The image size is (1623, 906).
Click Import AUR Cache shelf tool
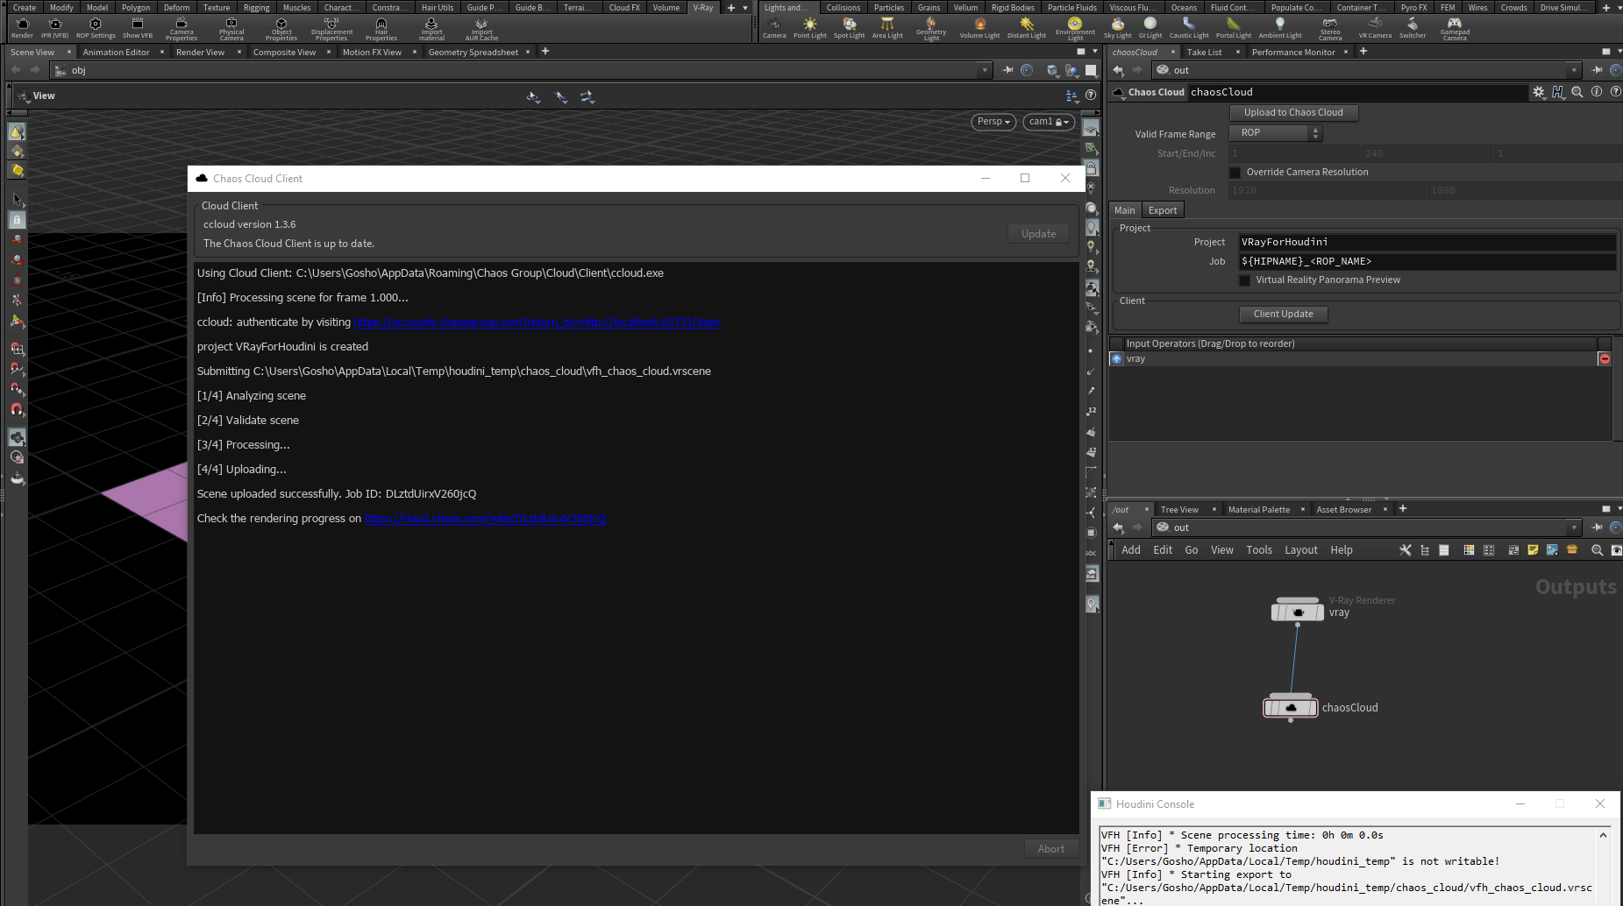481,29
